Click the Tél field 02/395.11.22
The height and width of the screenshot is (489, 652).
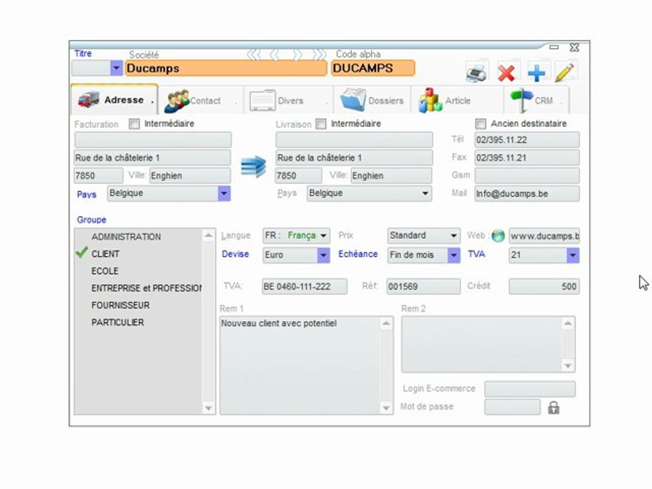coord(527,140)
